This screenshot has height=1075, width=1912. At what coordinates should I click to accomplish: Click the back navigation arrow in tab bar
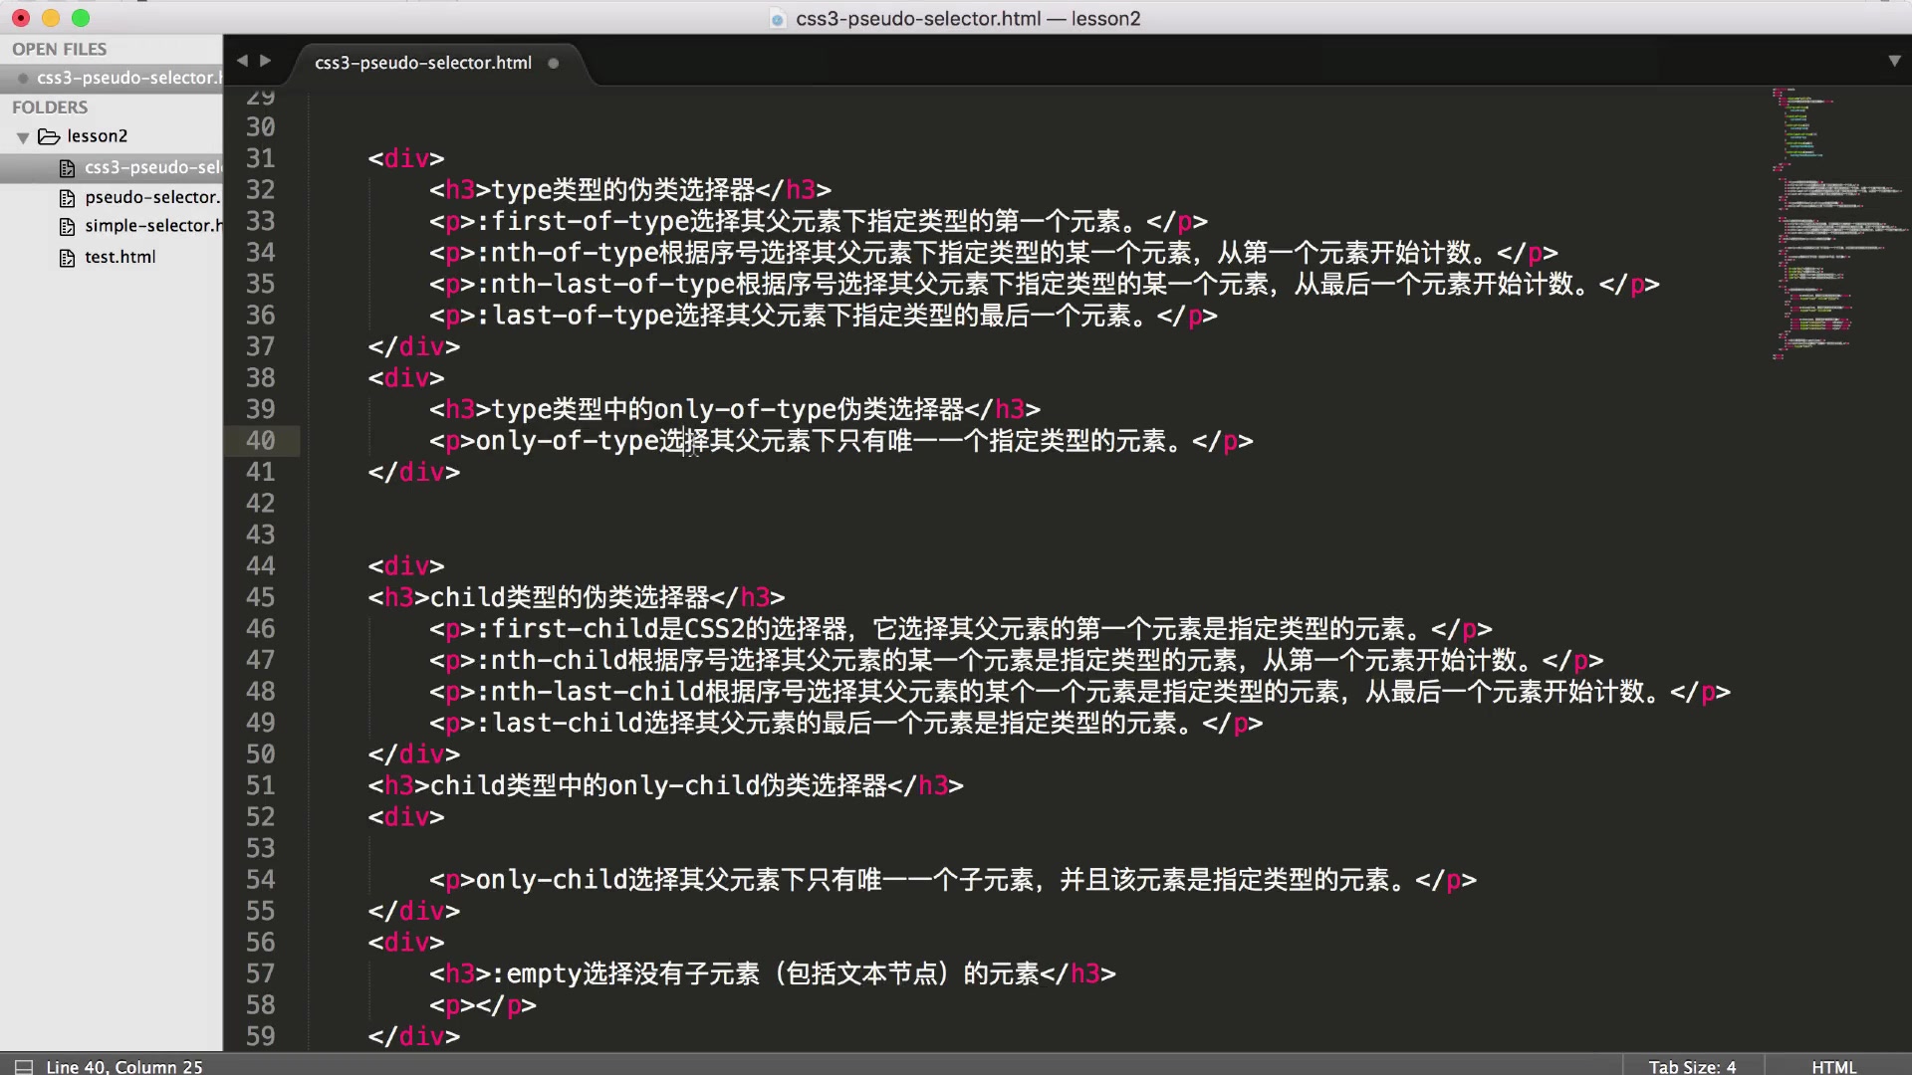(x=242, y=61)
